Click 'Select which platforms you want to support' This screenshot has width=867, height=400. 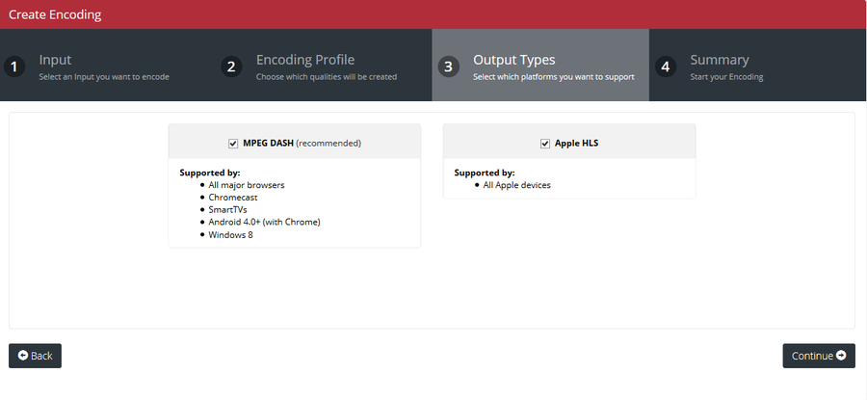[554, 77]
